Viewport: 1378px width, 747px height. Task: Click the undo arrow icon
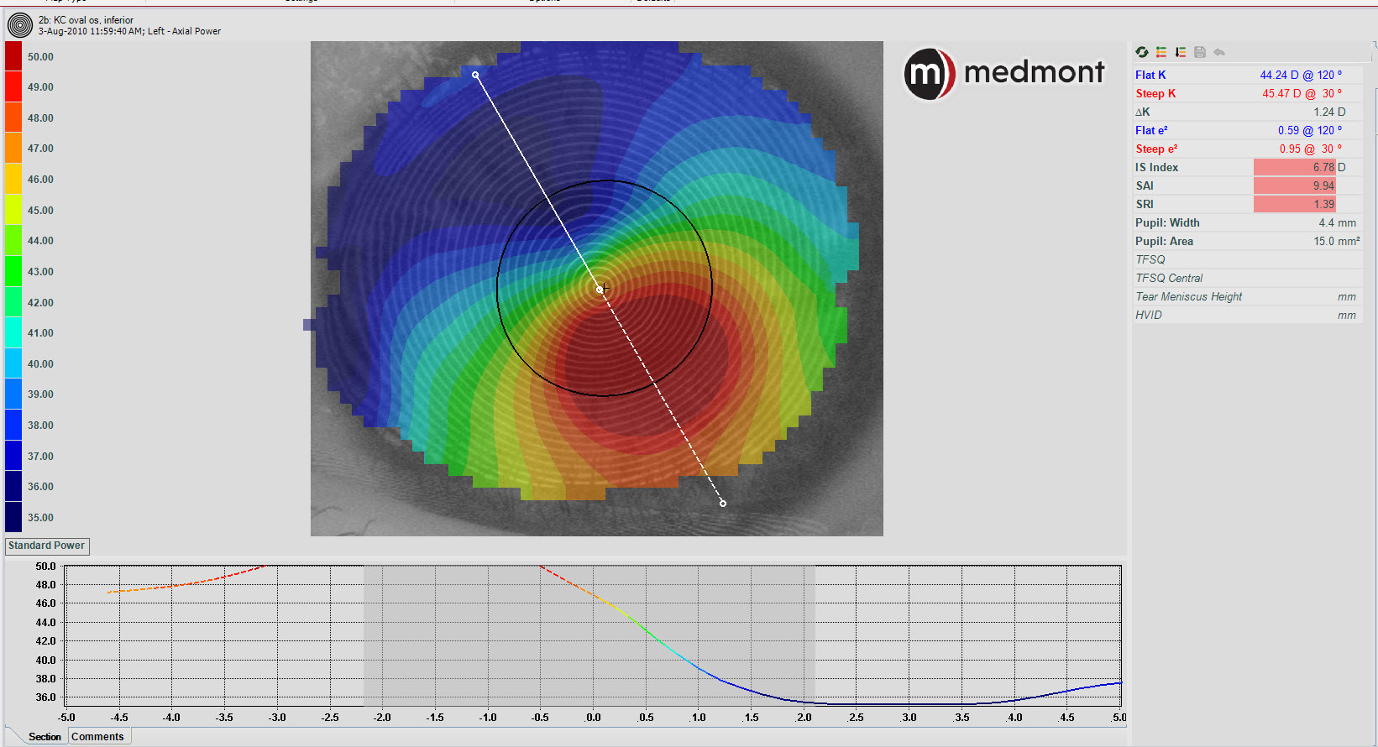(1219, 52)
